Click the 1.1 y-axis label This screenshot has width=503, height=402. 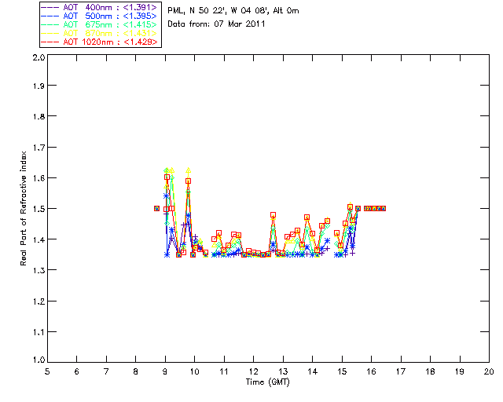39,332
